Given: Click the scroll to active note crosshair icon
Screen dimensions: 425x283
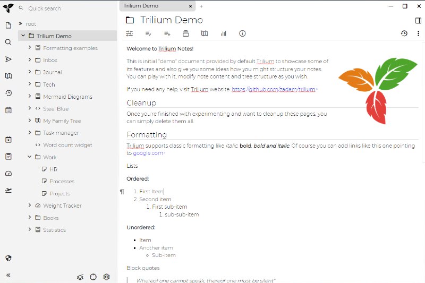Looking at the screenshot, I should click(x=93, y=277).
